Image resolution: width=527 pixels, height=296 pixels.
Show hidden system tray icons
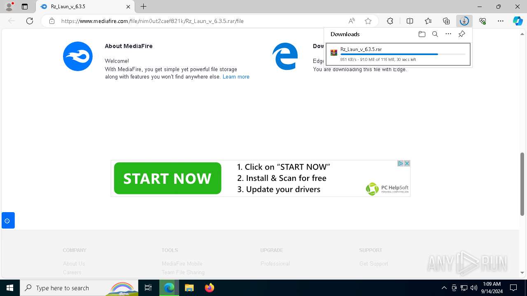[444, 288]
